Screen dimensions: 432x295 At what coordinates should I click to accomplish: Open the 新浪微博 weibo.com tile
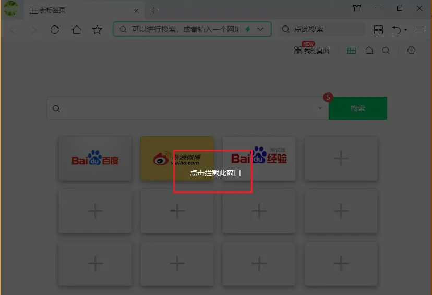(177, 159)
